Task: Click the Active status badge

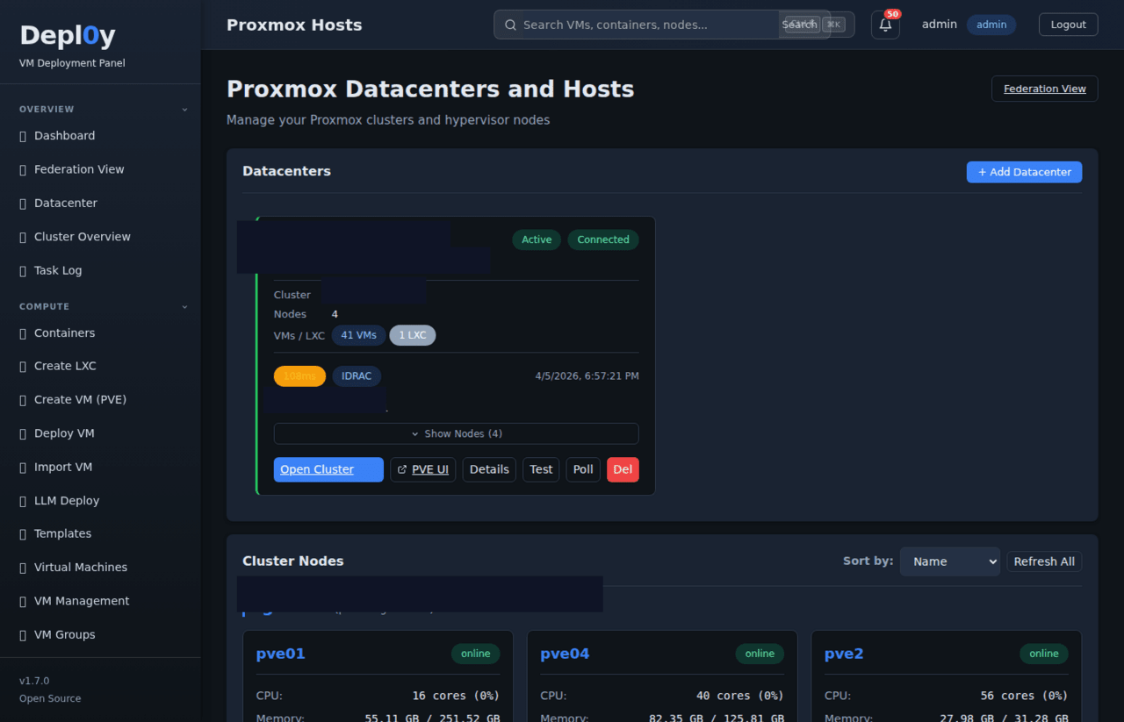Action: click(537, 239)
